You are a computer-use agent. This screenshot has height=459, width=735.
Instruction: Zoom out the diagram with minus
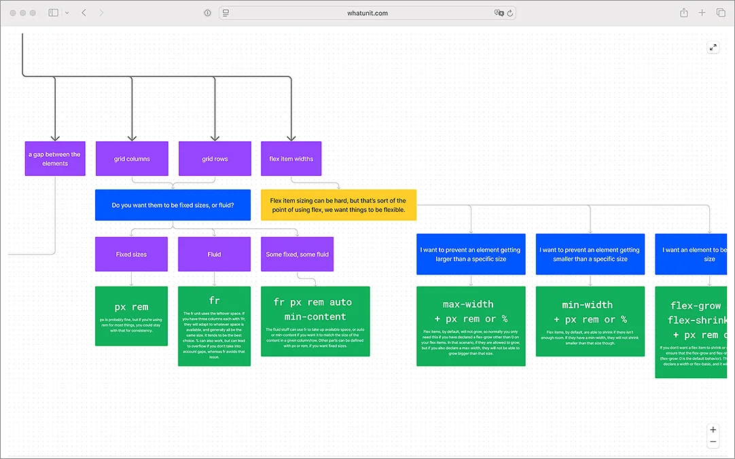(x=713, y=441)
